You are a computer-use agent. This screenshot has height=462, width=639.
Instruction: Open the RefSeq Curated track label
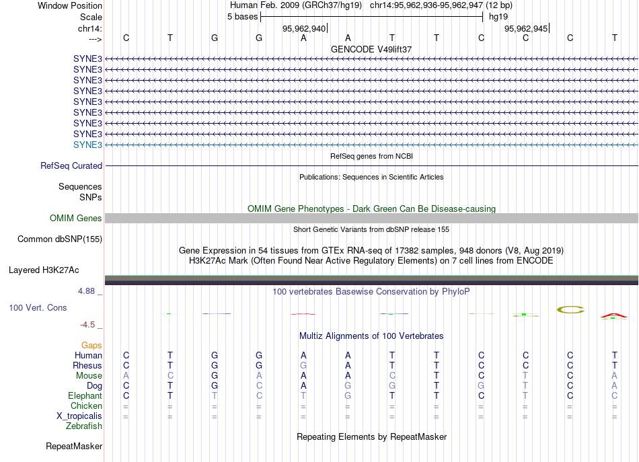coord(71,166)
